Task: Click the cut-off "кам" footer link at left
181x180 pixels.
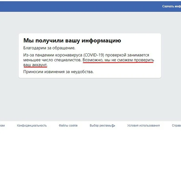Action: [2, 125]
